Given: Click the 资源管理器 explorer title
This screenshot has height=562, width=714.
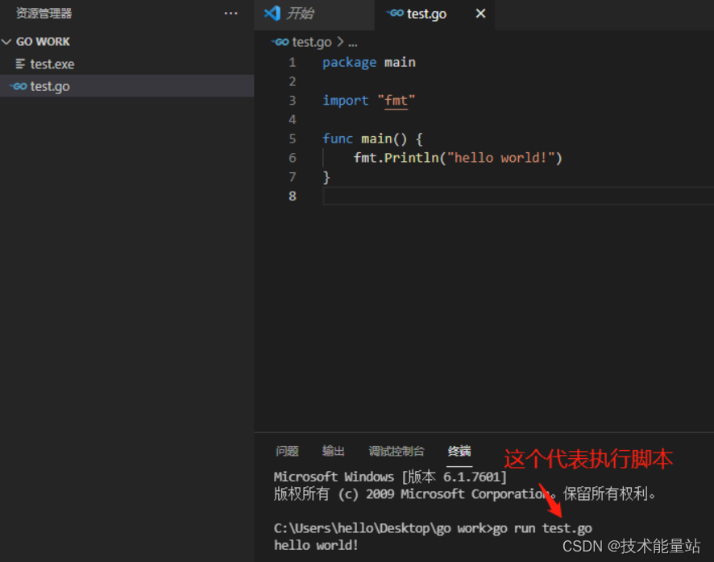Looking at the screenshot, I should pos(44,14).
